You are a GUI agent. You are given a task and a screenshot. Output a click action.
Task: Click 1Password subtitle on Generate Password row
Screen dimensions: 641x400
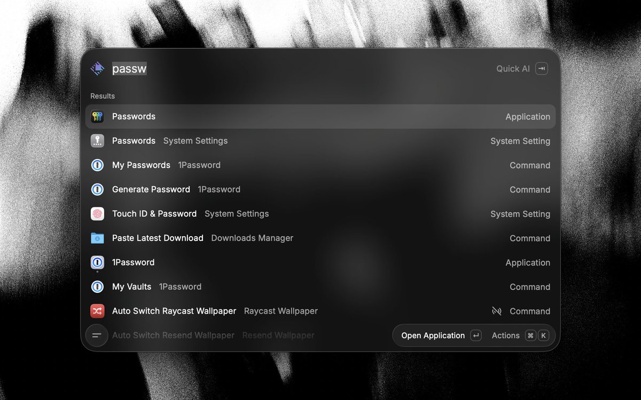pos(219,189)
